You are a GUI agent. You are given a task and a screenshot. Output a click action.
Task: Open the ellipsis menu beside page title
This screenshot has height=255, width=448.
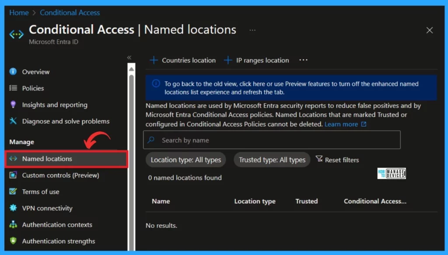pyautogui.click(x=252, y=30)
